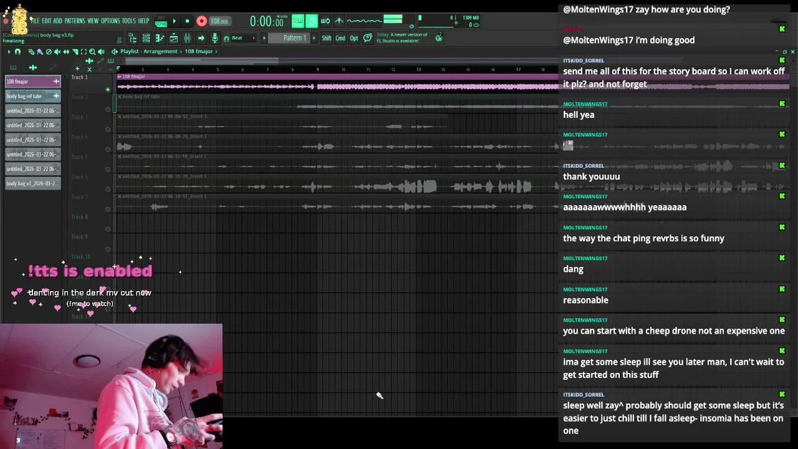Click the speech bubble help icon after Opt
Viewport: 798px width, 449px height.
click(368, 38)
